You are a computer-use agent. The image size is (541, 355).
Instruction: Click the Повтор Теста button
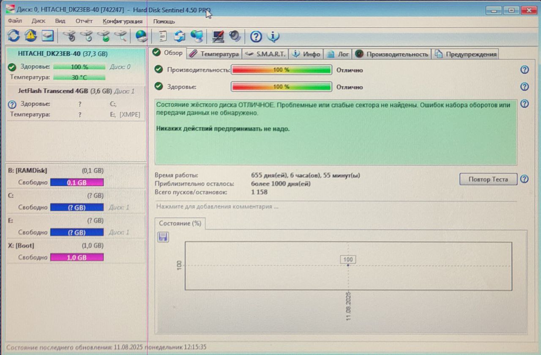pyautogui.click(x=488, y=179)
